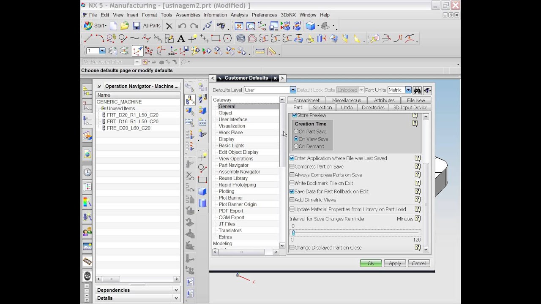Viewport: 541px width, 304px height.
Task: Enable Compress Part on Save checkbox
Action: point(292,167)
